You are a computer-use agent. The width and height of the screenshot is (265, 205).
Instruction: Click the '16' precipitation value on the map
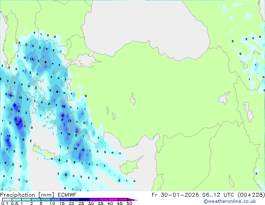(x=64, y=106)
